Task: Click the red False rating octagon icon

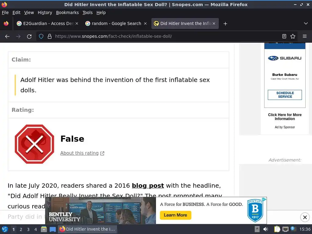Action: click(34, 144)
